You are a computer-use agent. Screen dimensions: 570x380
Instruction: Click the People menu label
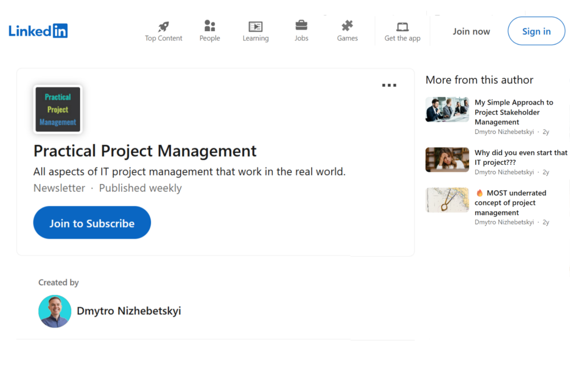pos(210,38)
